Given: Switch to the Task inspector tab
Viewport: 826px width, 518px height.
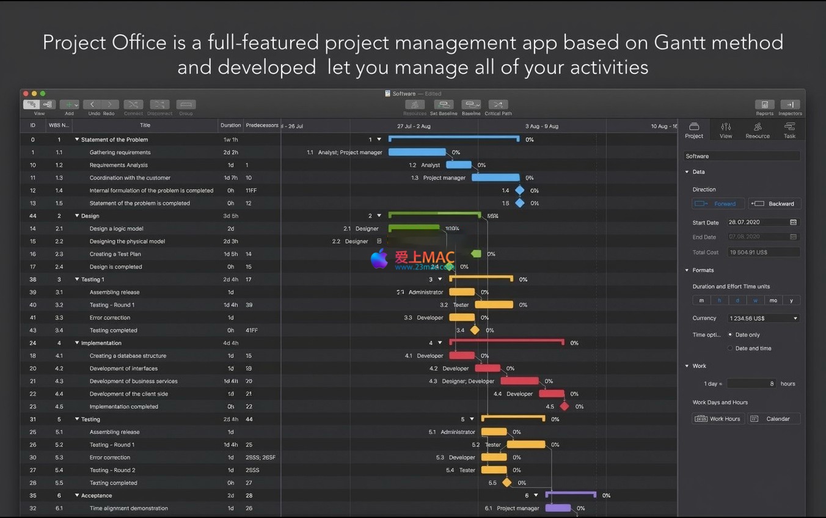Looking at the screenshot, I should pos(789,130).
